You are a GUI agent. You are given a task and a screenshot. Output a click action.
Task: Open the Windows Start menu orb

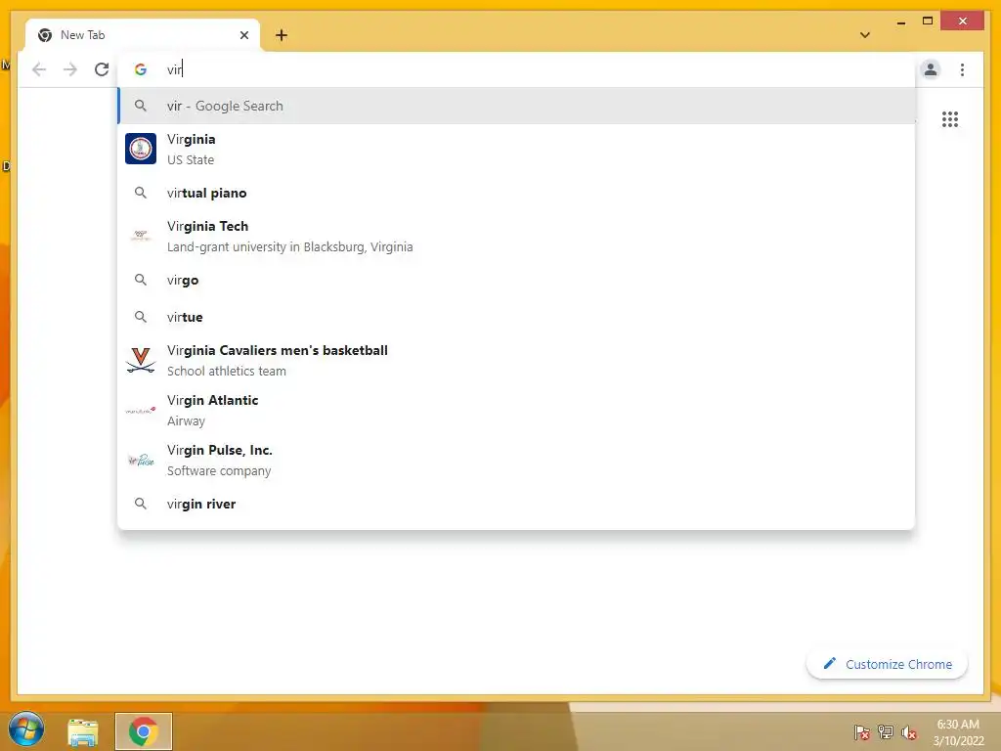pyautogui.click(x=25, y=729)
